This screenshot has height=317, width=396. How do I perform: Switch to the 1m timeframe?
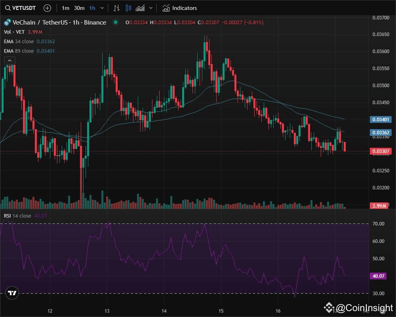tap(65, 8)
